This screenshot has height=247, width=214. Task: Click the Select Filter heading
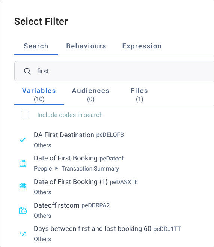41,21
